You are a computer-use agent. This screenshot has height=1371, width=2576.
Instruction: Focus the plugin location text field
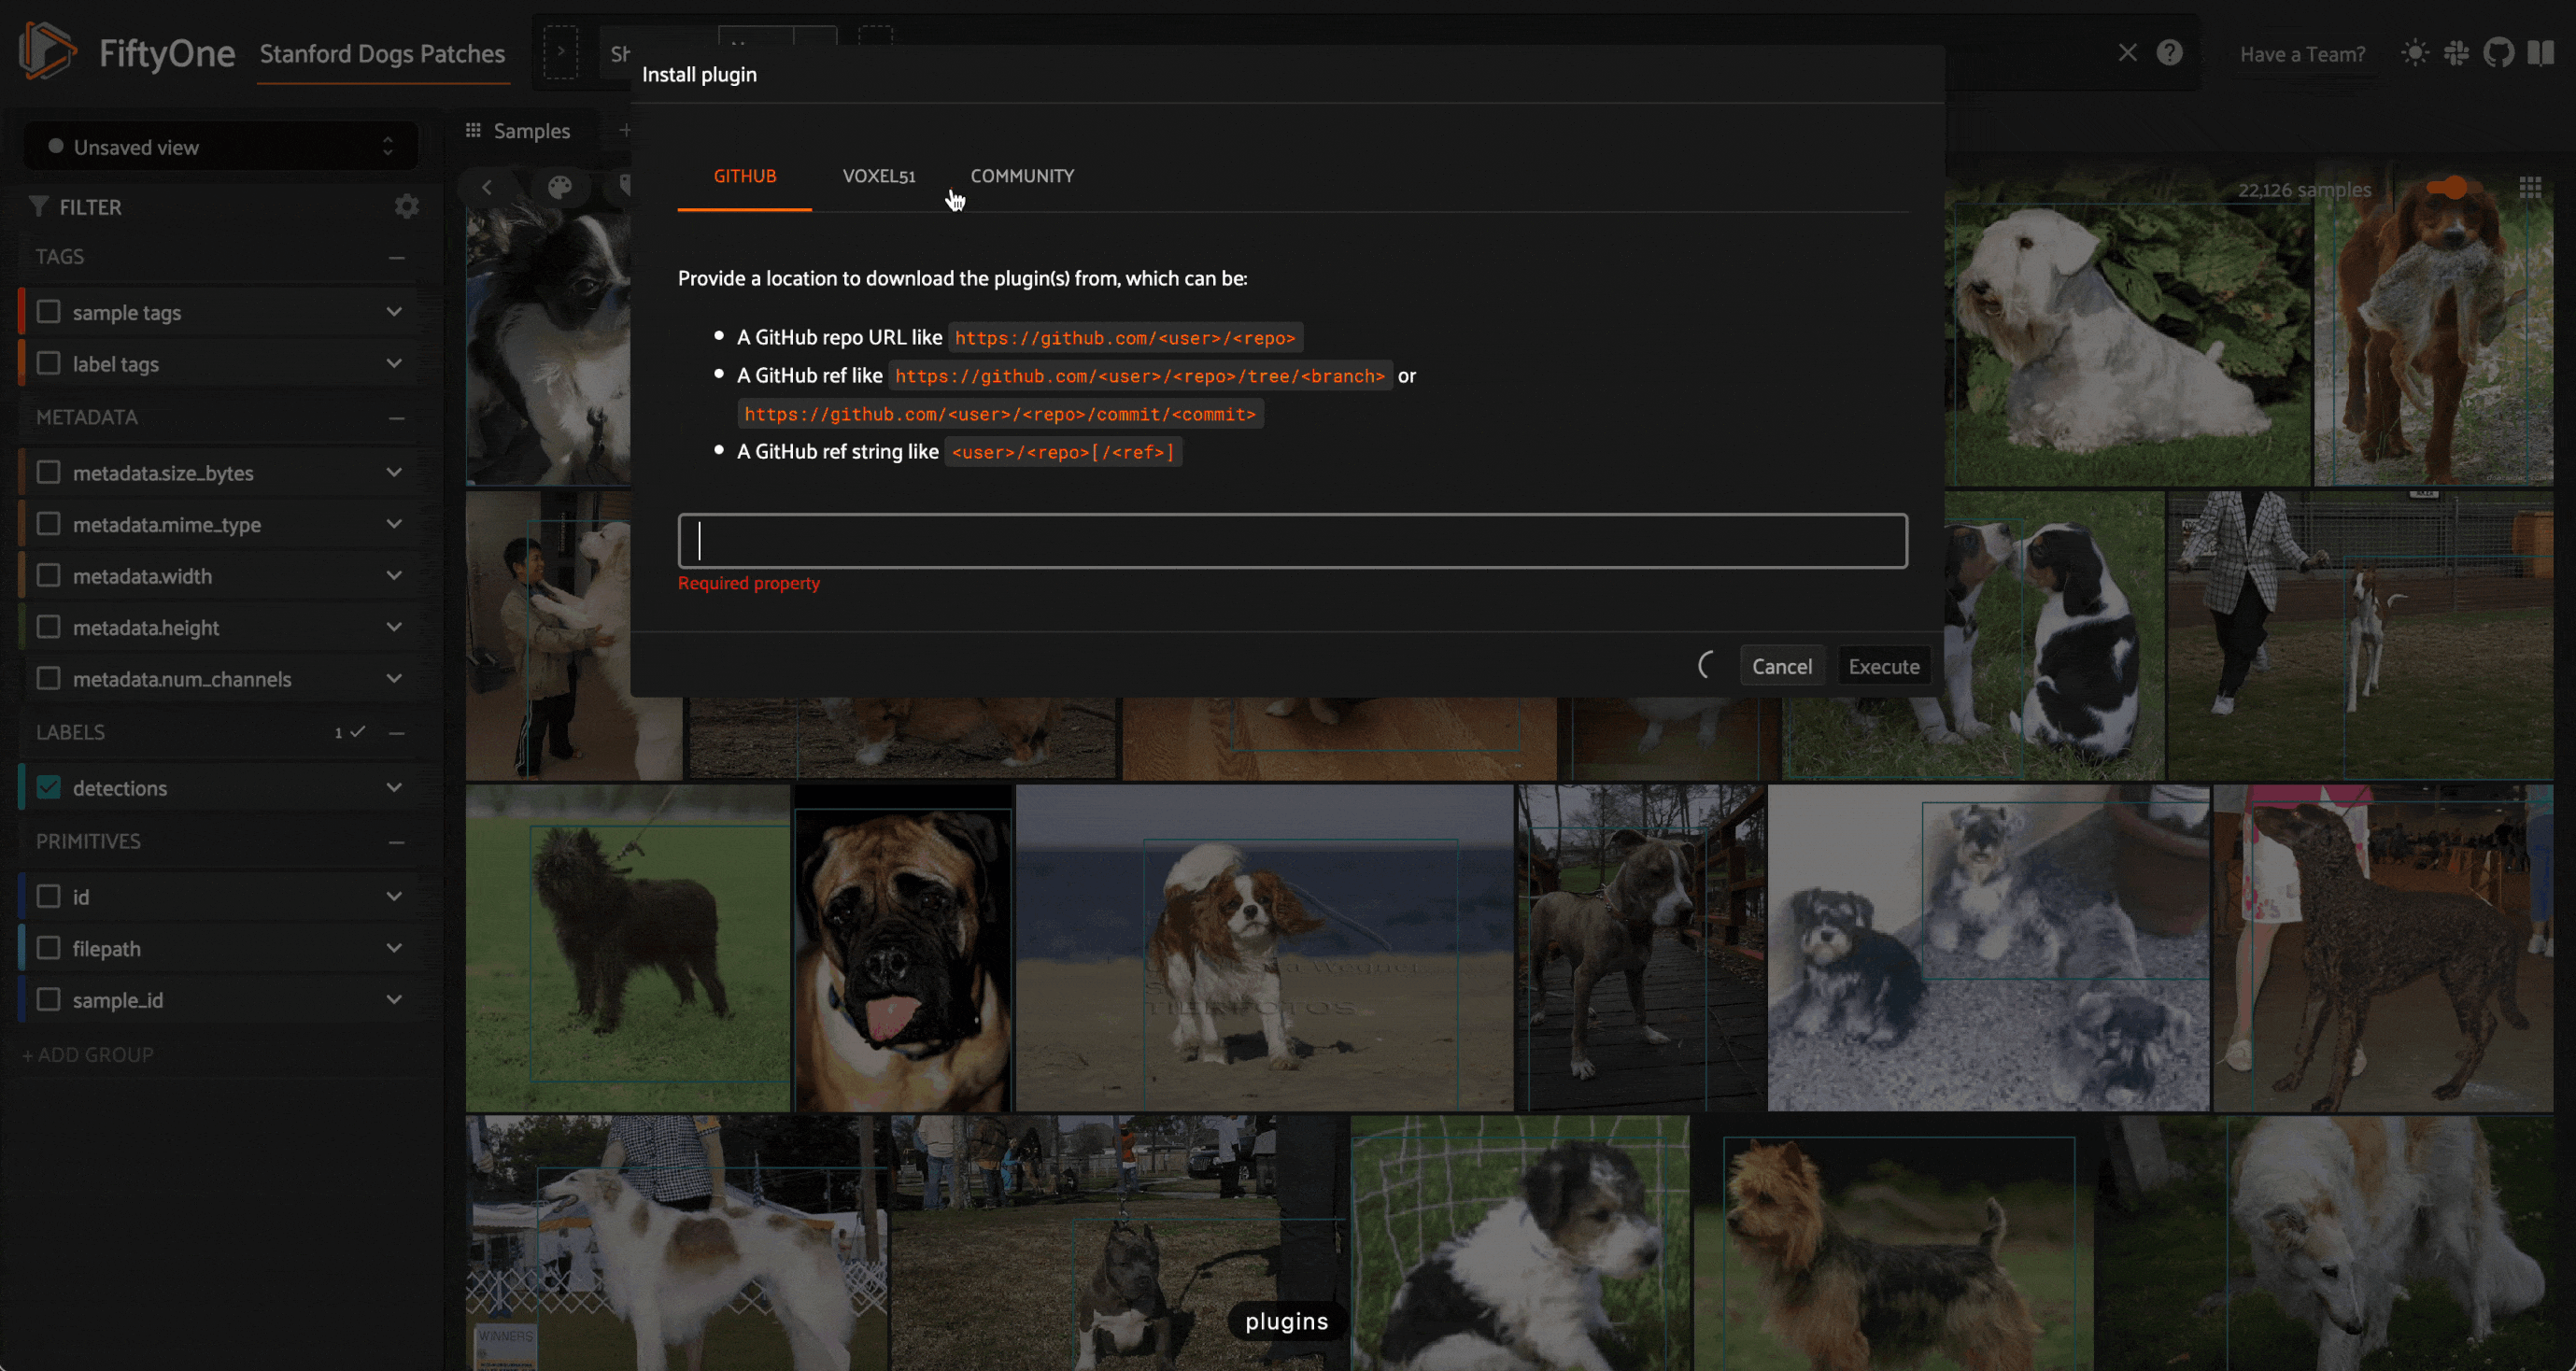coord(1292,541)
